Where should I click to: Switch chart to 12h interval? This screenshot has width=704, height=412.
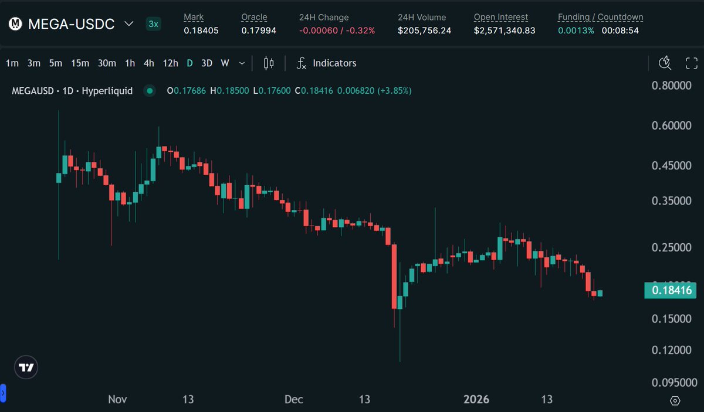coord(170,63)
